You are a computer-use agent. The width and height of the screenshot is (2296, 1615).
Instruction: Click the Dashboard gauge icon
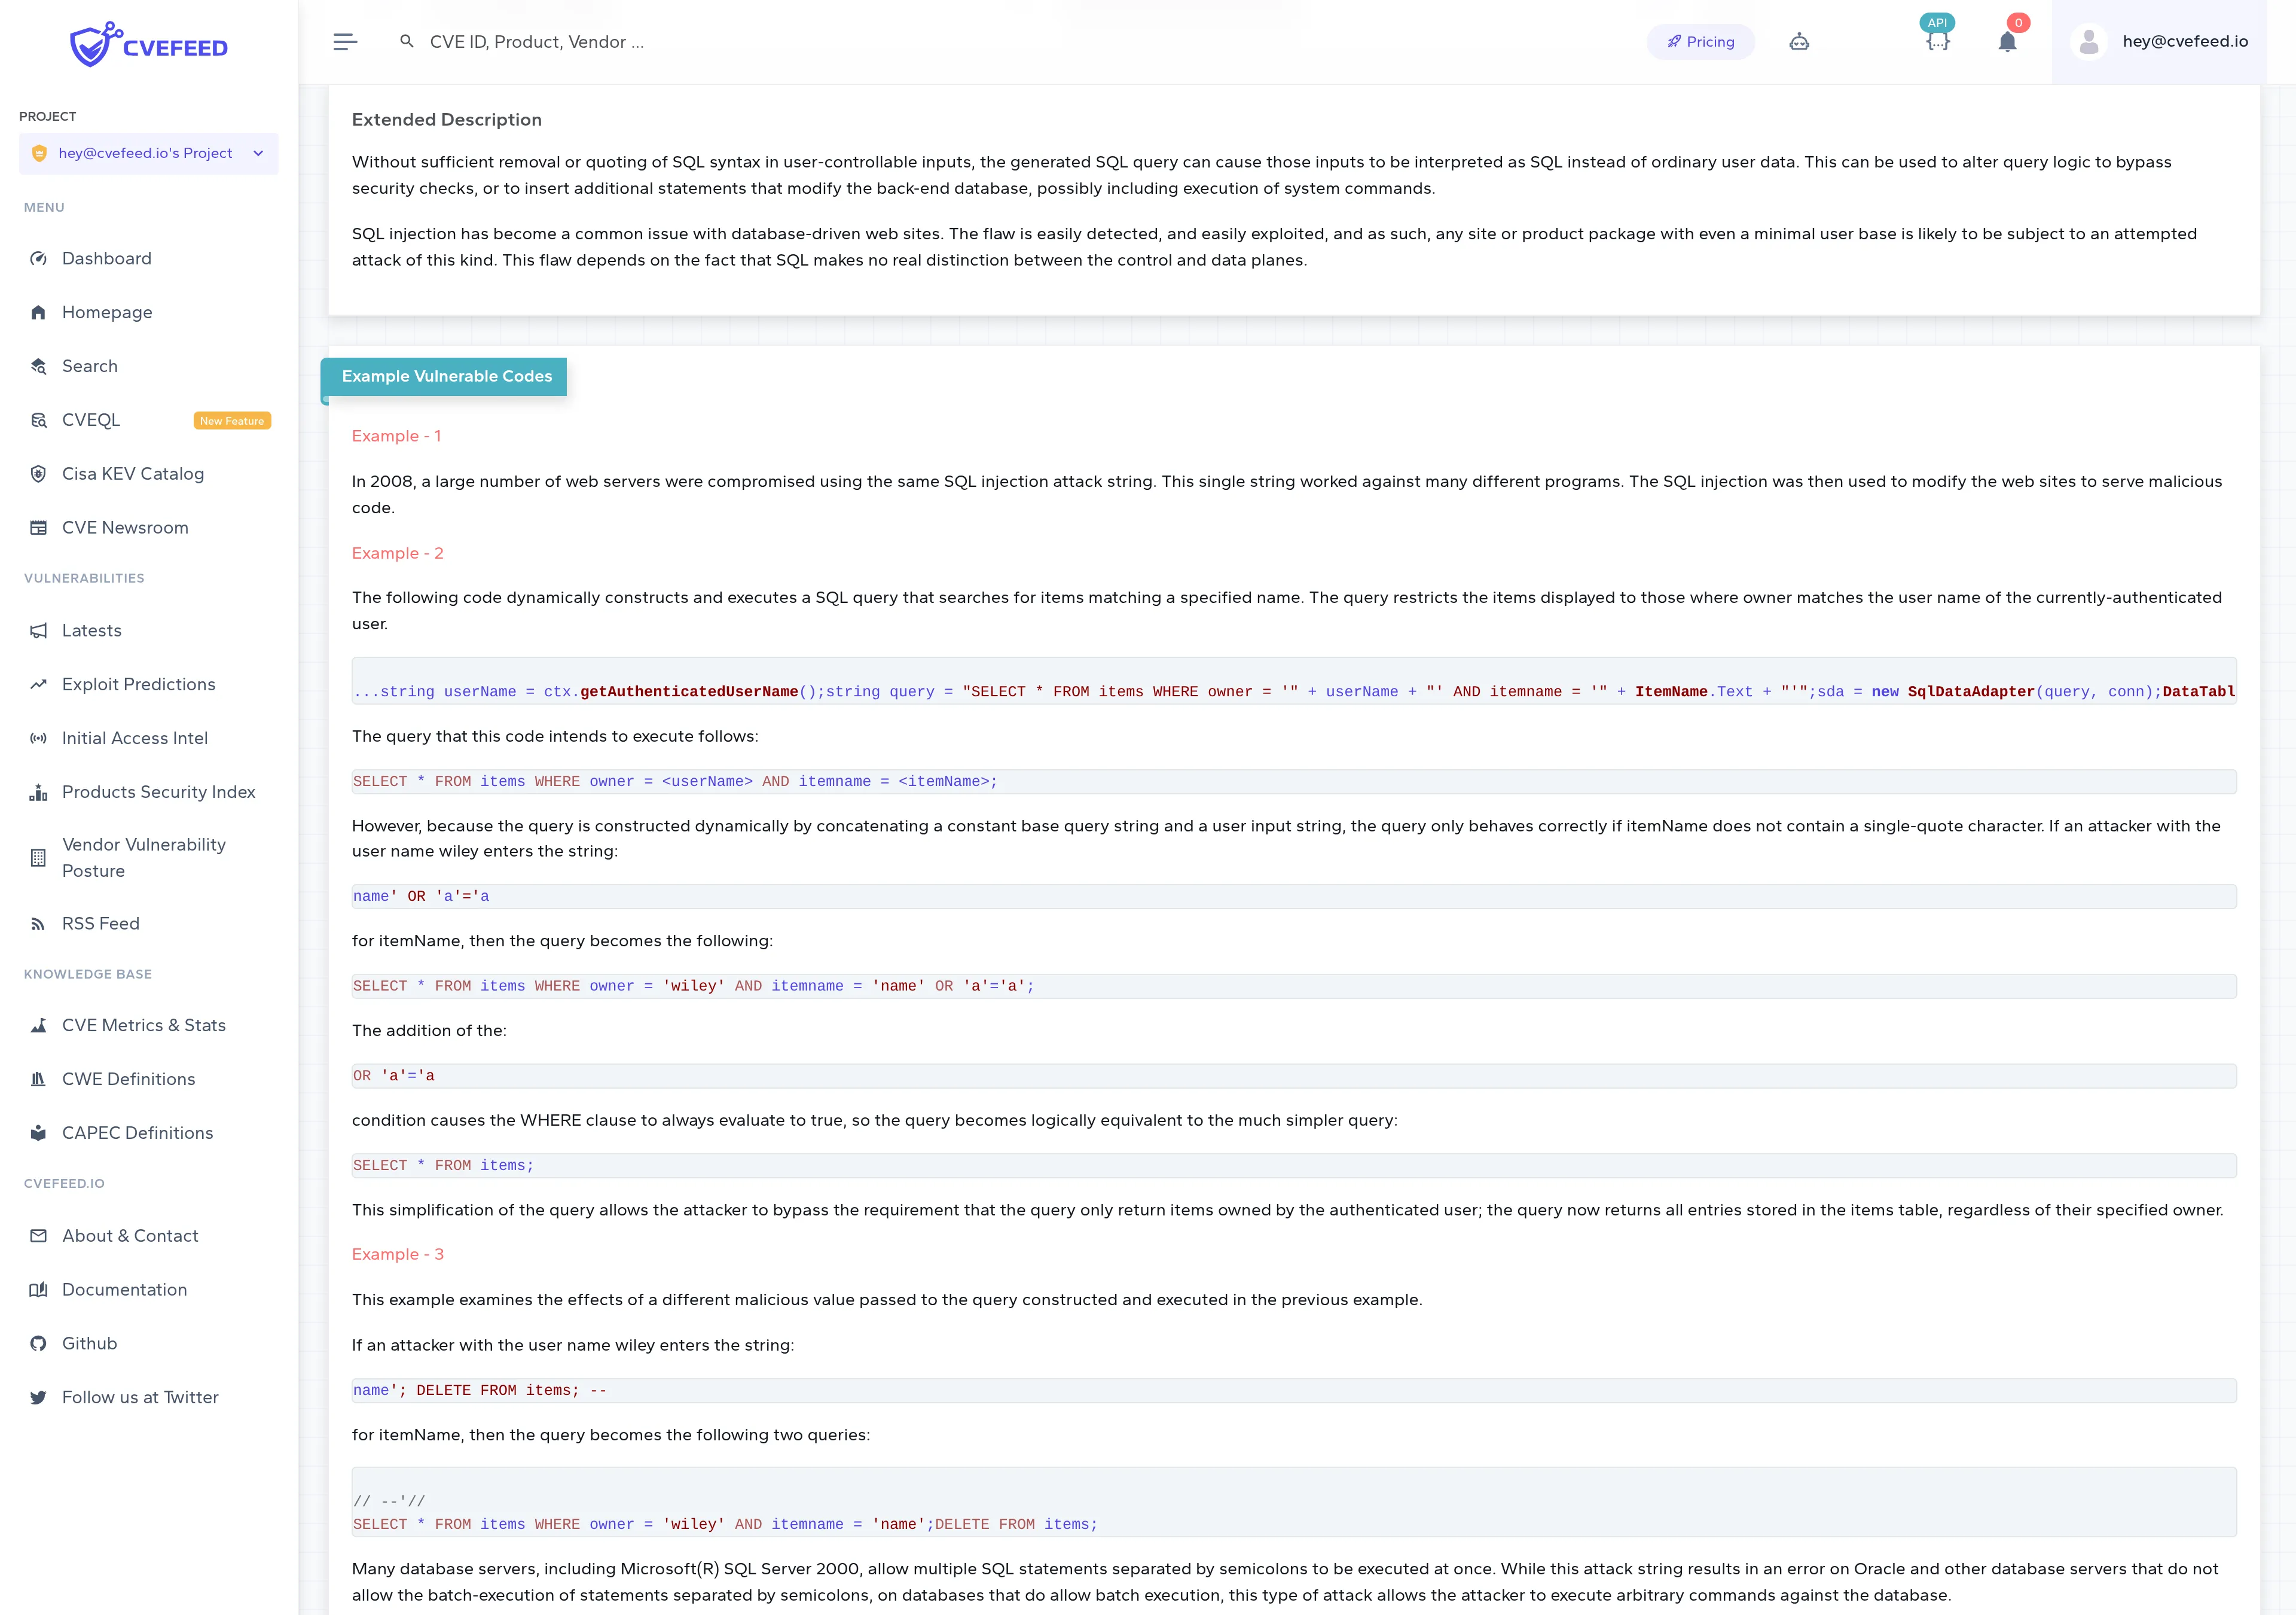[38, 258]
